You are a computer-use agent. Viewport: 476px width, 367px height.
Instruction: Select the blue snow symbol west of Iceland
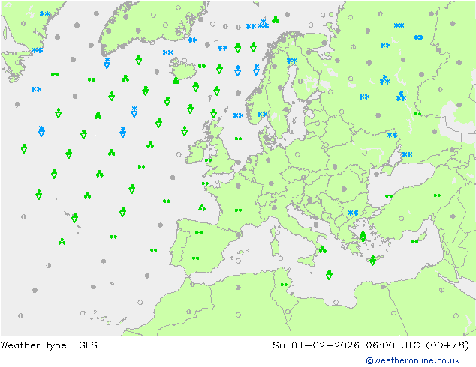167,52
